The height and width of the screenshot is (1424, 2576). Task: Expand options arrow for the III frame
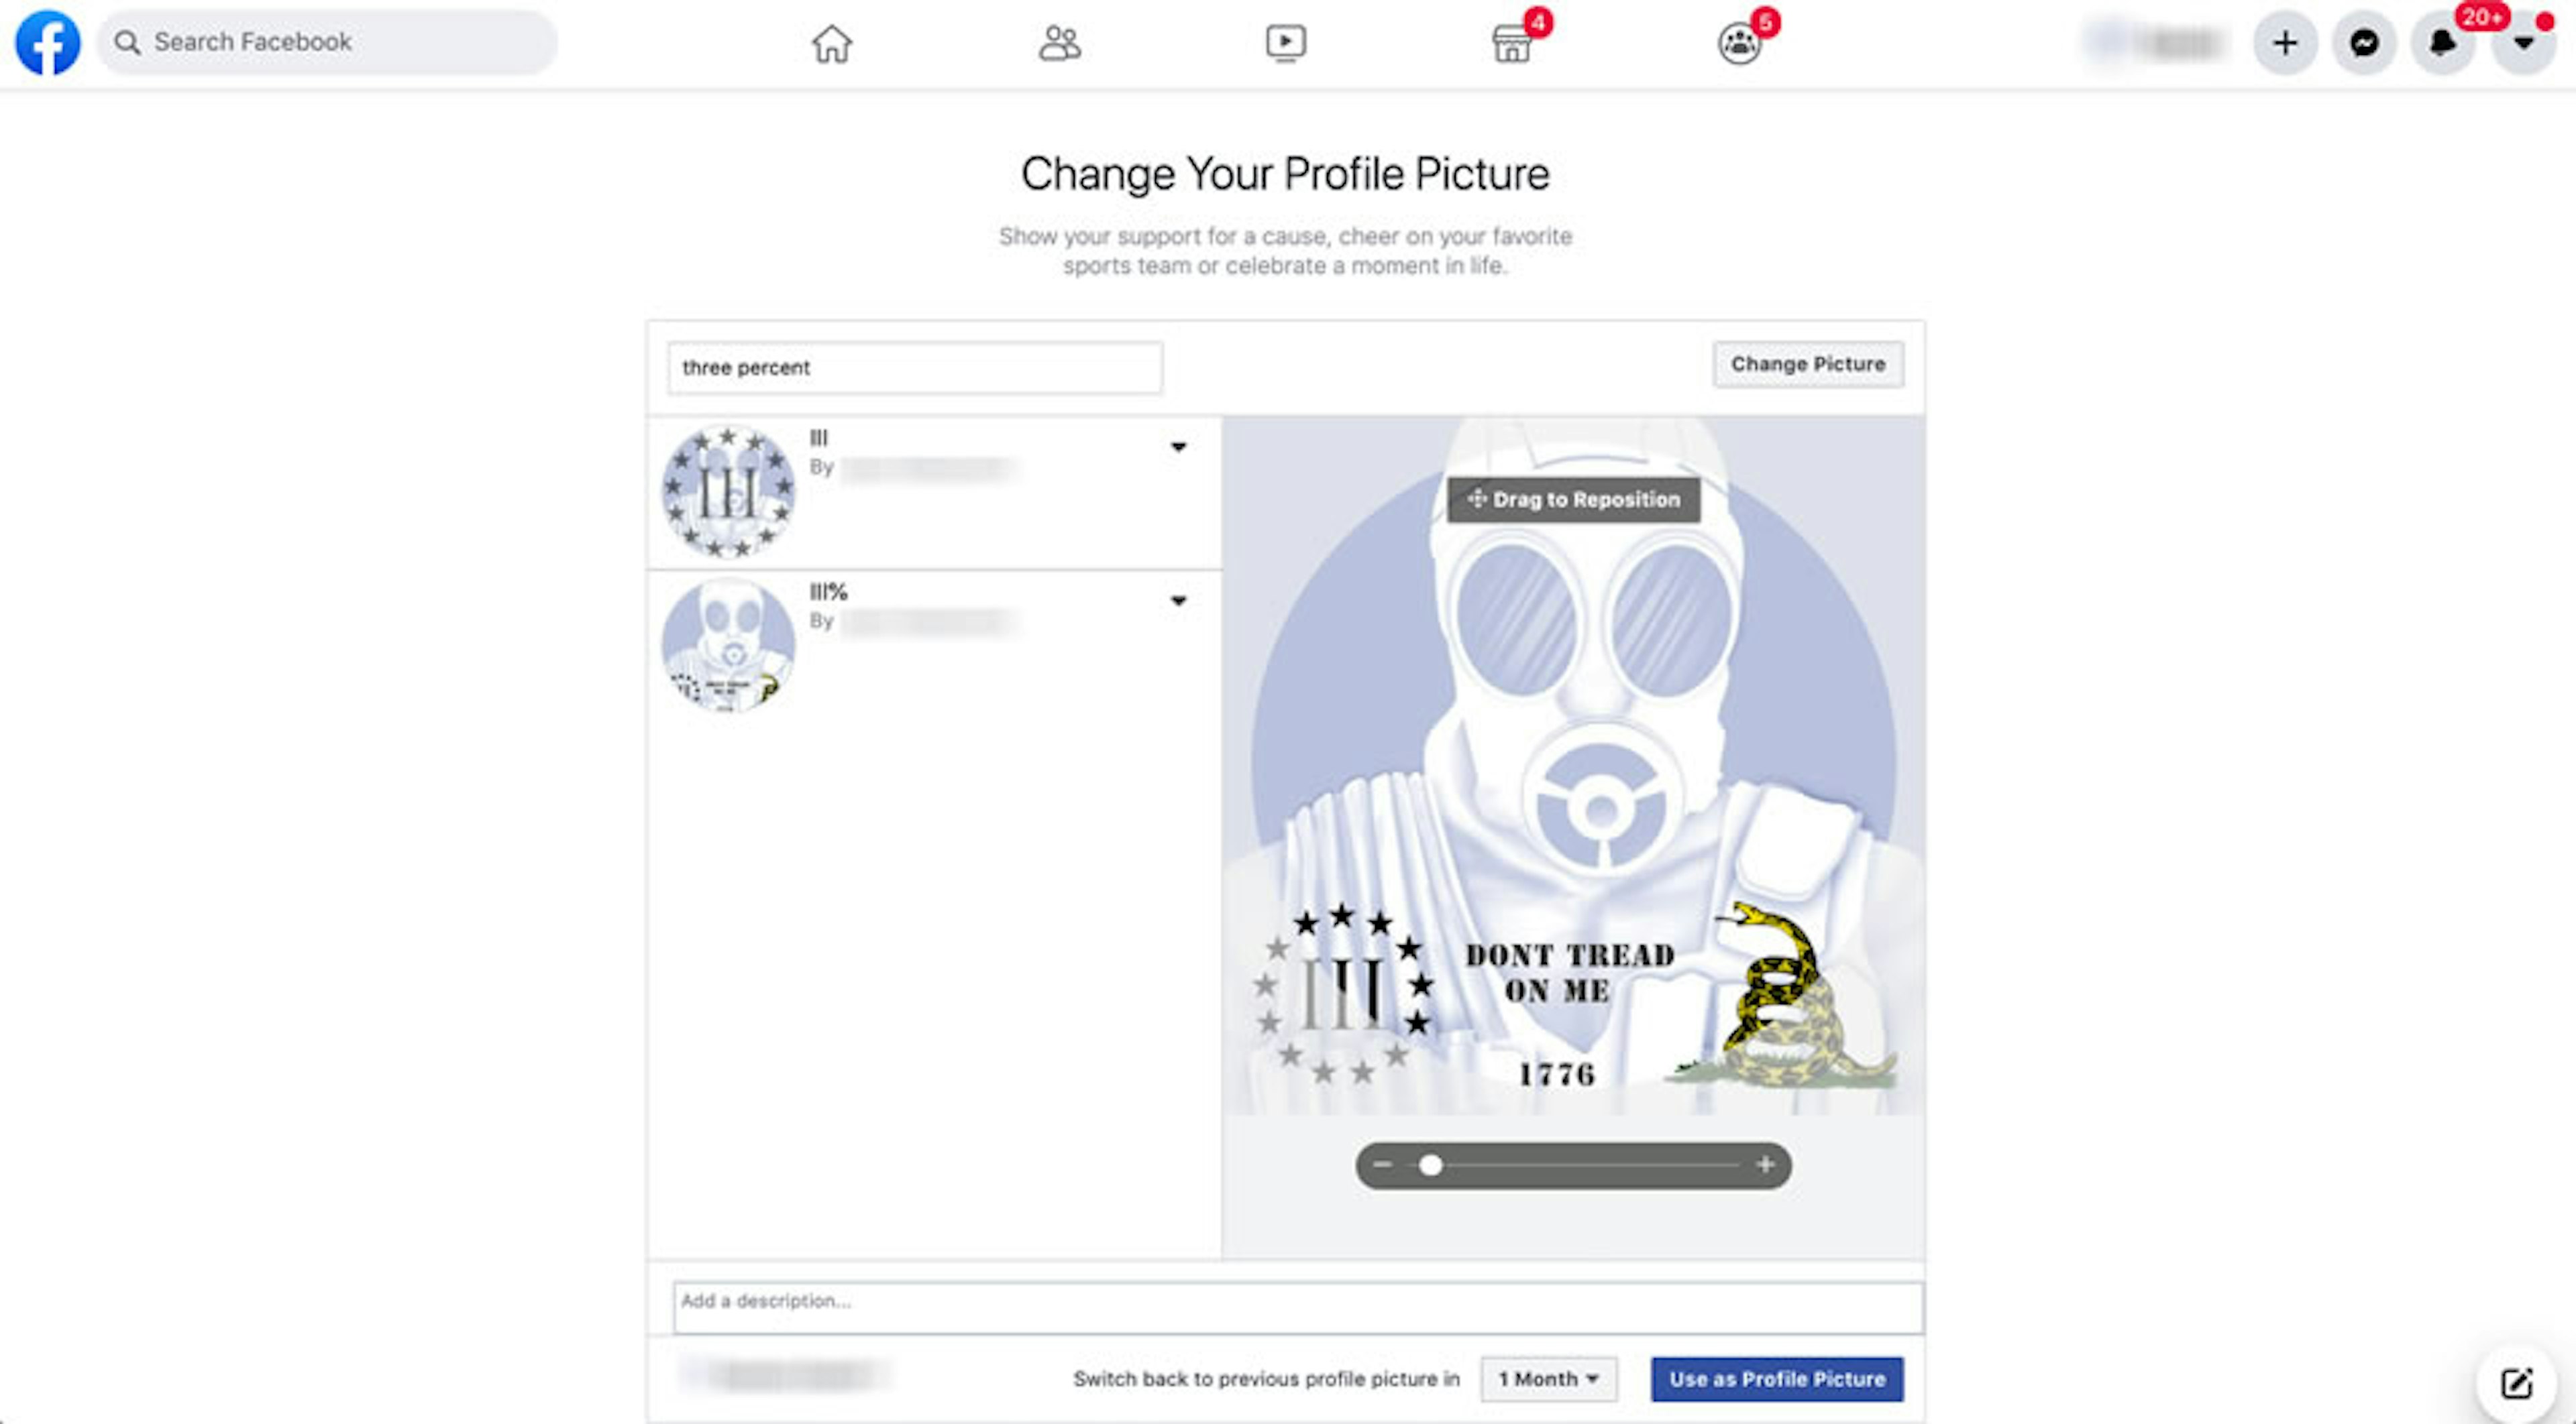pos(1178,447)
